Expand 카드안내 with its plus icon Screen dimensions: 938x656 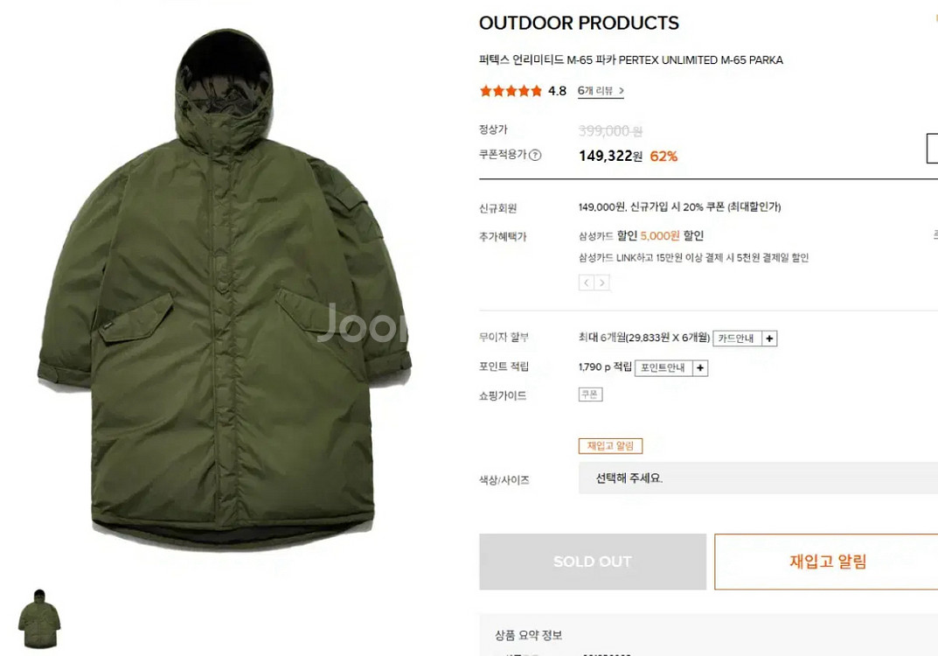pos(769,338)
